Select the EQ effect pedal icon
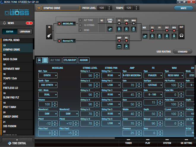Image resolution: width=196 pixels, height=147 pixels. [152, 36]
